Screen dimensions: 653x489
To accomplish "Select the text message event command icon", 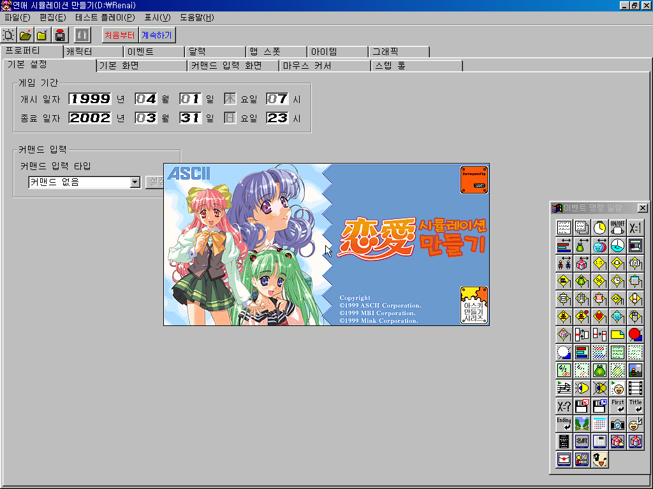I will [564, 228].
